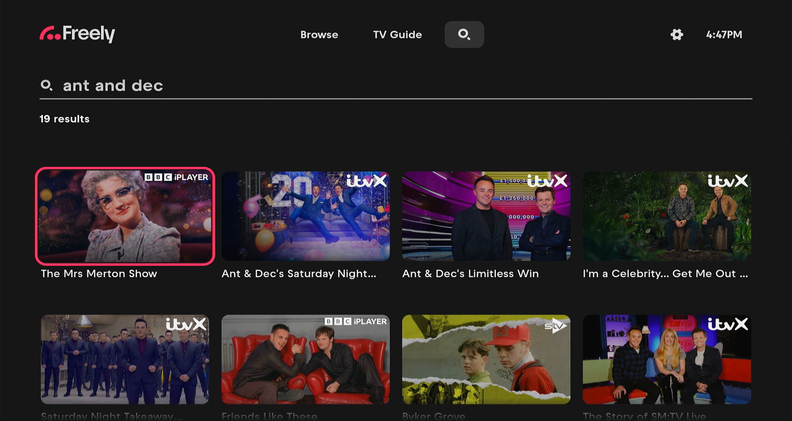Click the 4:47PM clock
The height and width of the screenshot is (421, 792).
724,35
